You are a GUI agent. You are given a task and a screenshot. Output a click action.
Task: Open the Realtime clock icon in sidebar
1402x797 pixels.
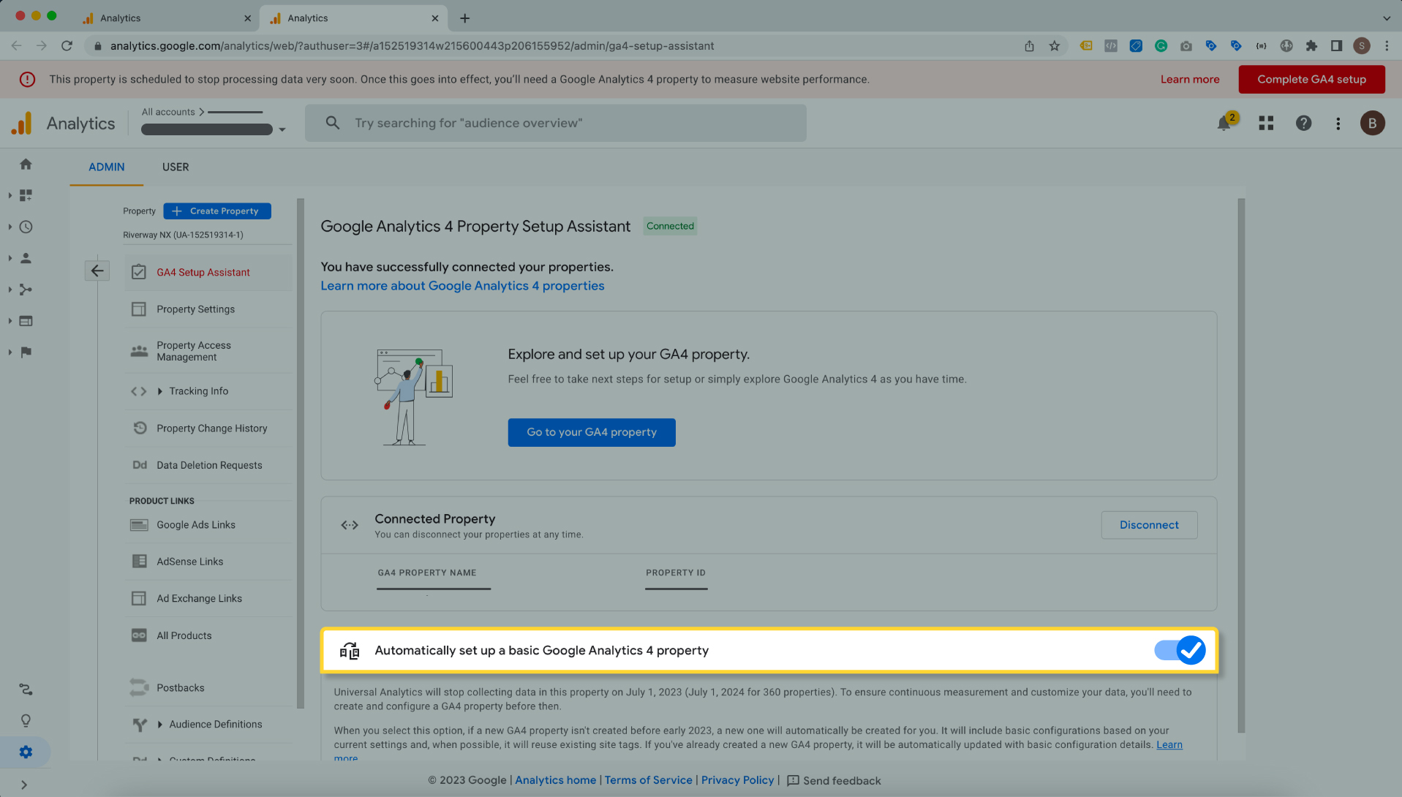pyautogui.click(x=26, y=227)
